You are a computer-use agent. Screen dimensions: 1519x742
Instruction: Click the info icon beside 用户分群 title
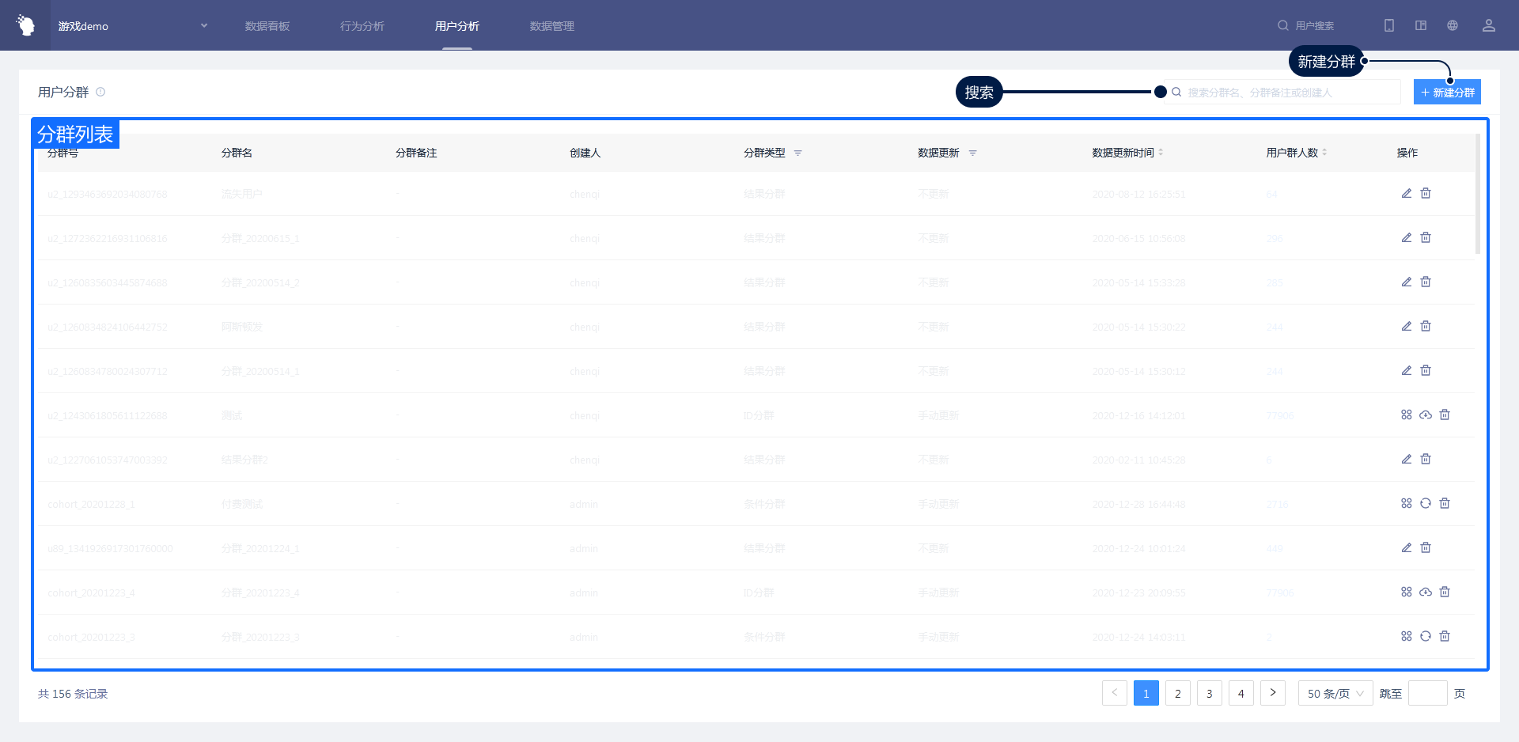click(x=100, y=93)
